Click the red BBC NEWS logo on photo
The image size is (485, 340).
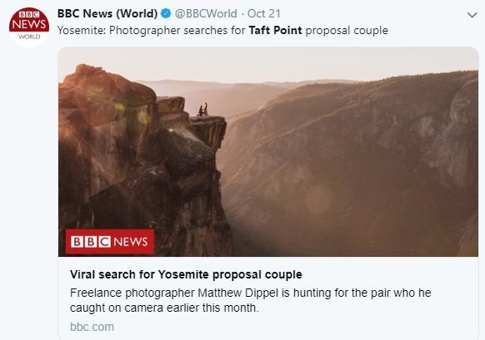[x=110, y=242]
